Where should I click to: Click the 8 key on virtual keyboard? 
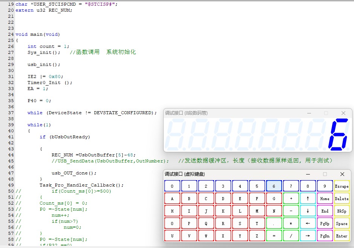[x=308, y=186]
